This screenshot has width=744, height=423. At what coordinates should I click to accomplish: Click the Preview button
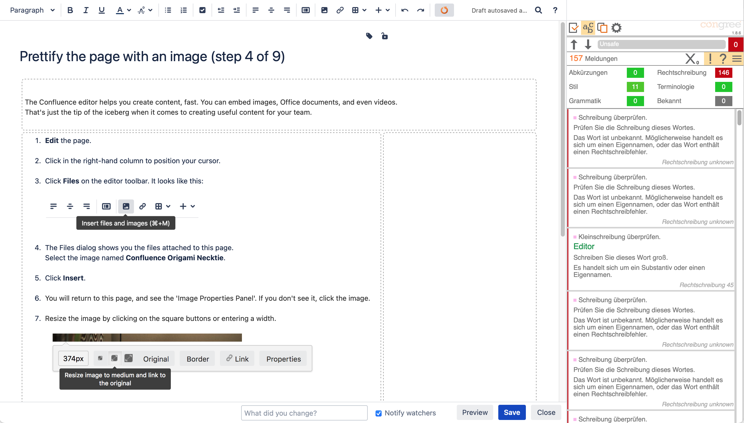[x=475, y=412]
